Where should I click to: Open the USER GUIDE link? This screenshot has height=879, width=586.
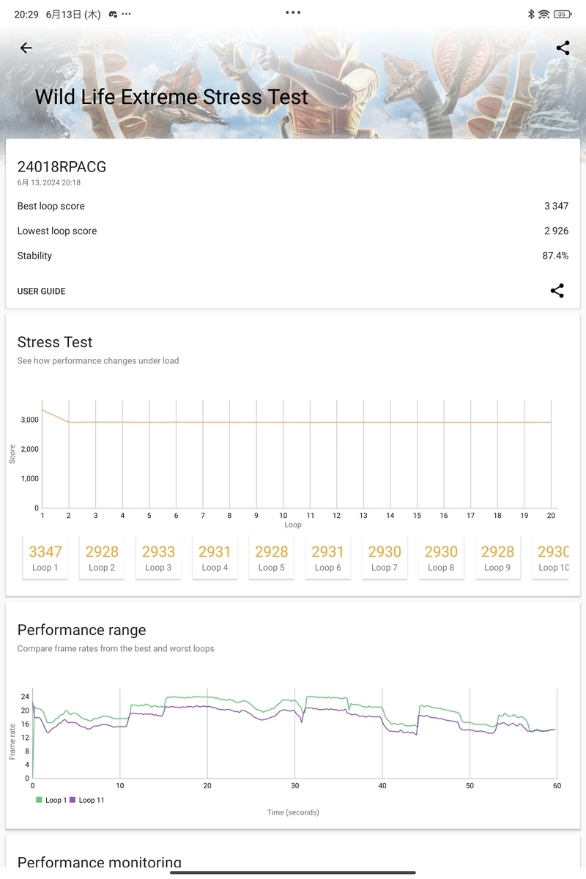click(x=41, y=291)
